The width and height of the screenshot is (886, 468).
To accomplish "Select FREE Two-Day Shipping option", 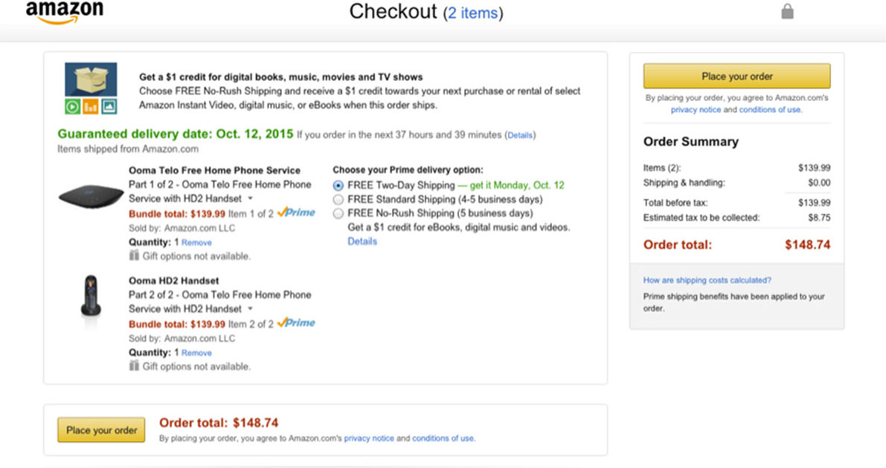I will pyautogui.click(x=338, y=186).
